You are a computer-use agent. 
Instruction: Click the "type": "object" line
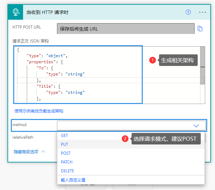click(x=47, y=56)
